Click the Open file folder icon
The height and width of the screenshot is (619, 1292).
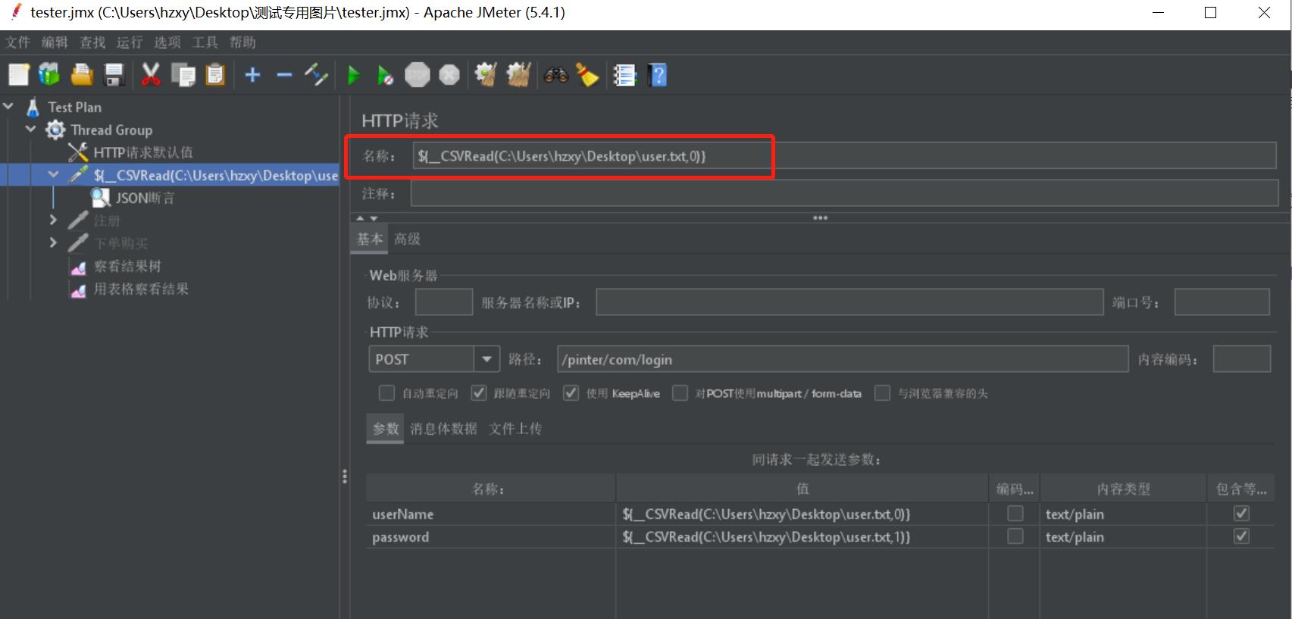coord(82,75)
